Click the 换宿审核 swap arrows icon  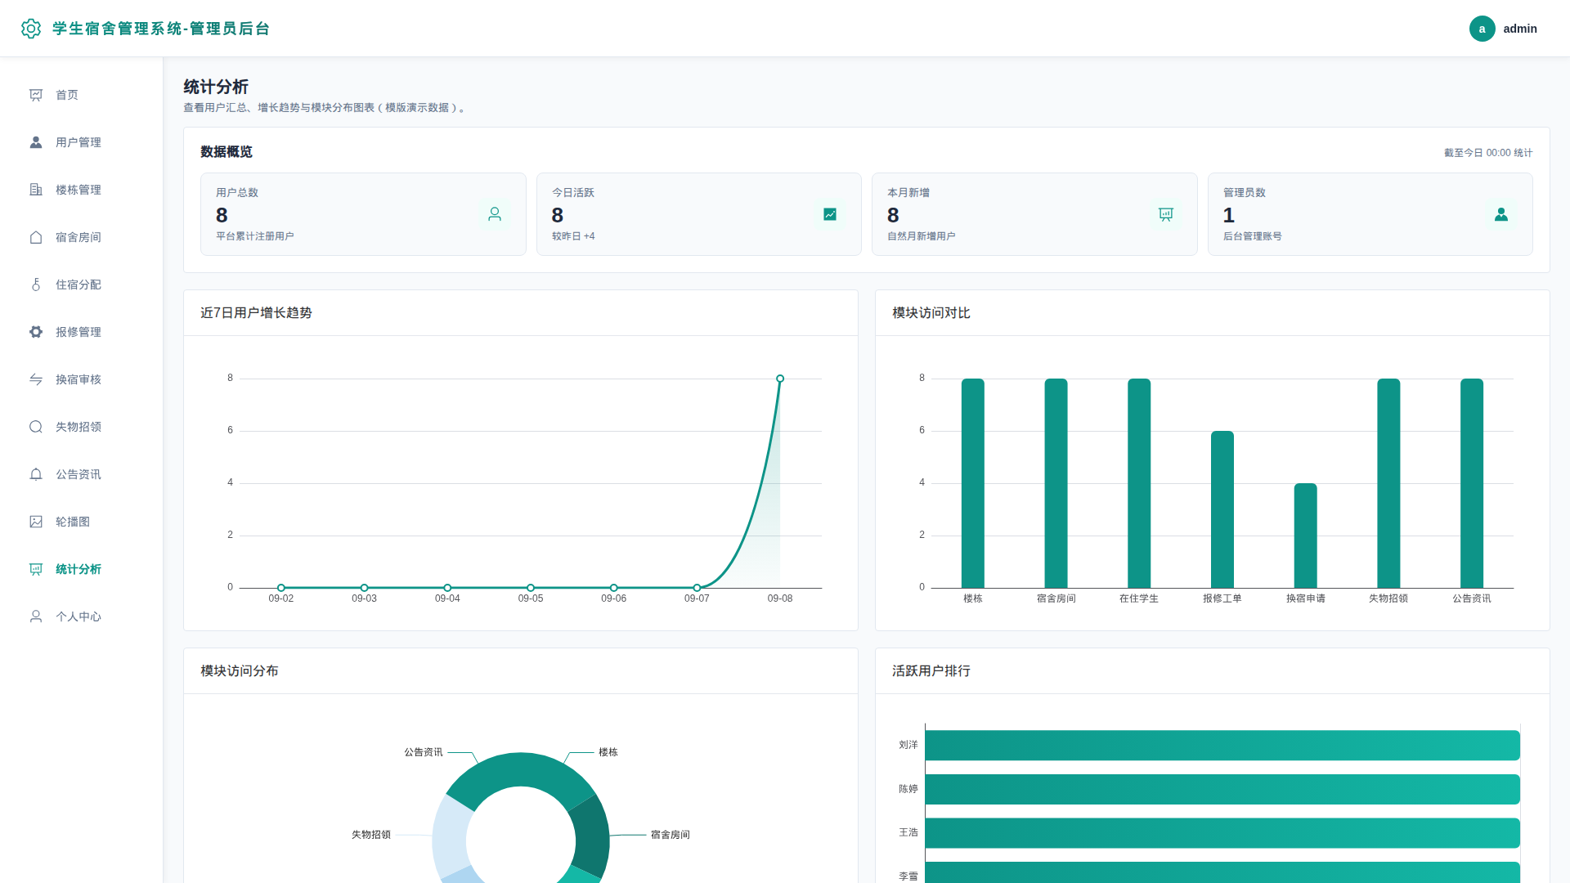click(x=36, y=379)
